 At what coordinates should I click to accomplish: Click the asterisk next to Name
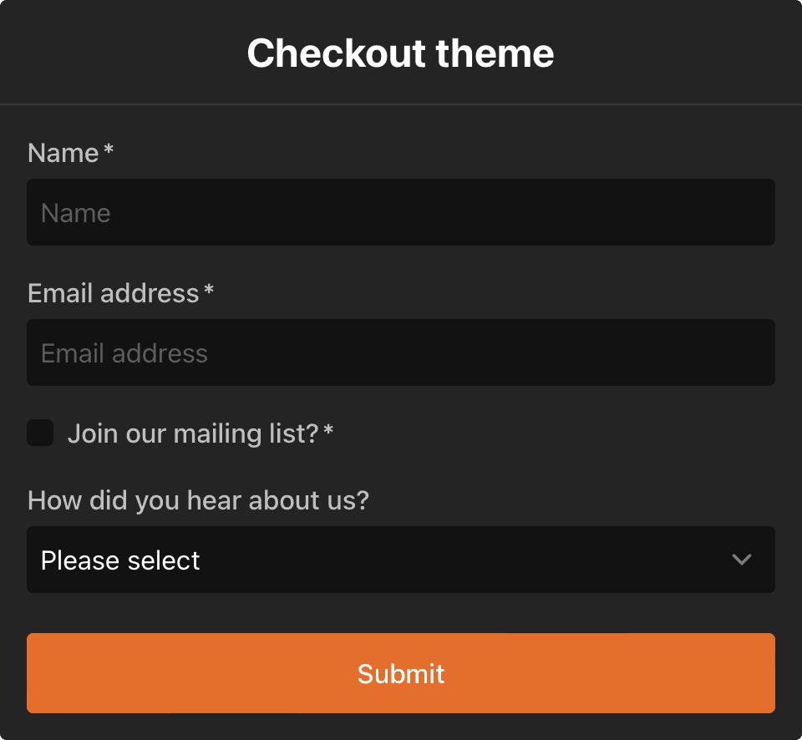tap(107, 149)
